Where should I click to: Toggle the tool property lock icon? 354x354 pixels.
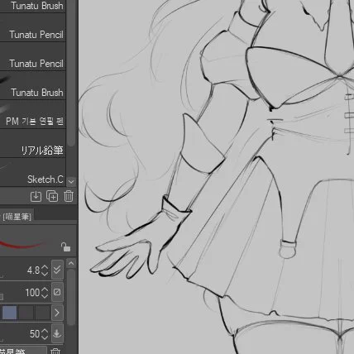click(x=65, y=247)
